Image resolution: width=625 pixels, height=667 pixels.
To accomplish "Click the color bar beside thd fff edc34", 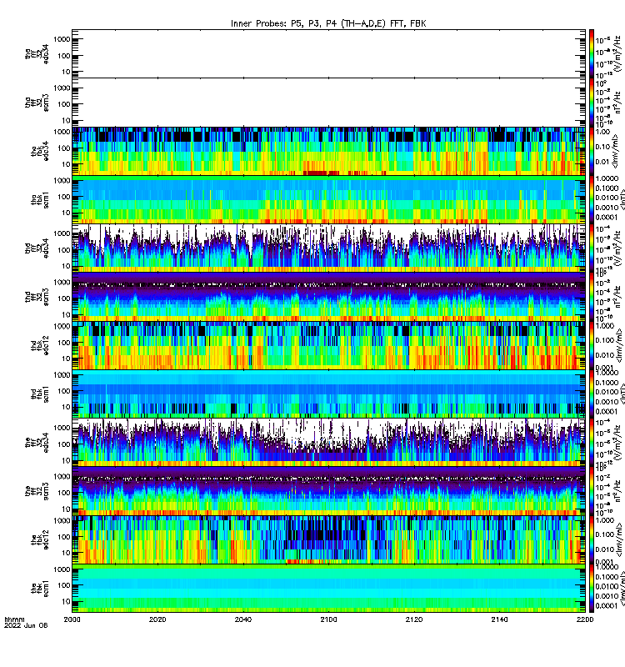I will (x=592, y=248).
